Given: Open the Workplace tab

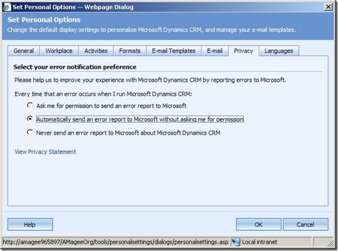Looking at the screenshot, I should (59, 51).
